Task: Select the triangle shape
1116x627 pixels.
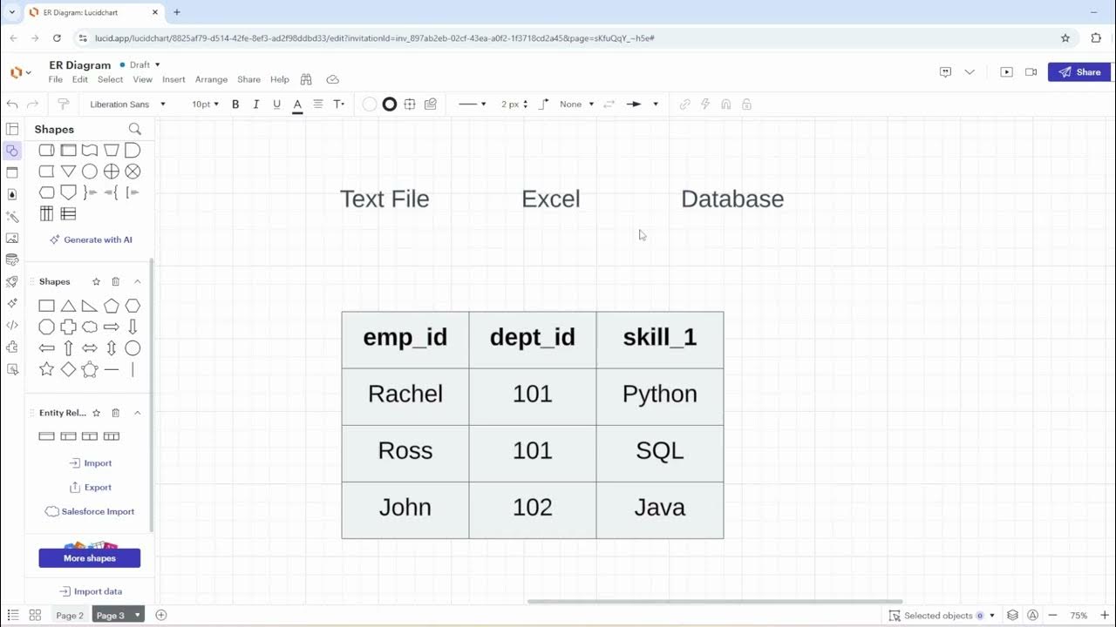Action: point(68,306)
